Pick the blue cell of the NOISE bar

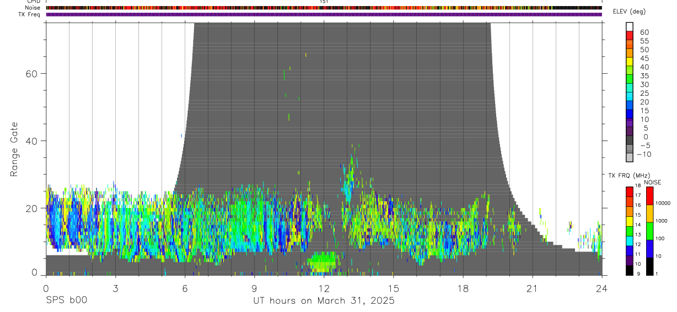pos(650,249)
